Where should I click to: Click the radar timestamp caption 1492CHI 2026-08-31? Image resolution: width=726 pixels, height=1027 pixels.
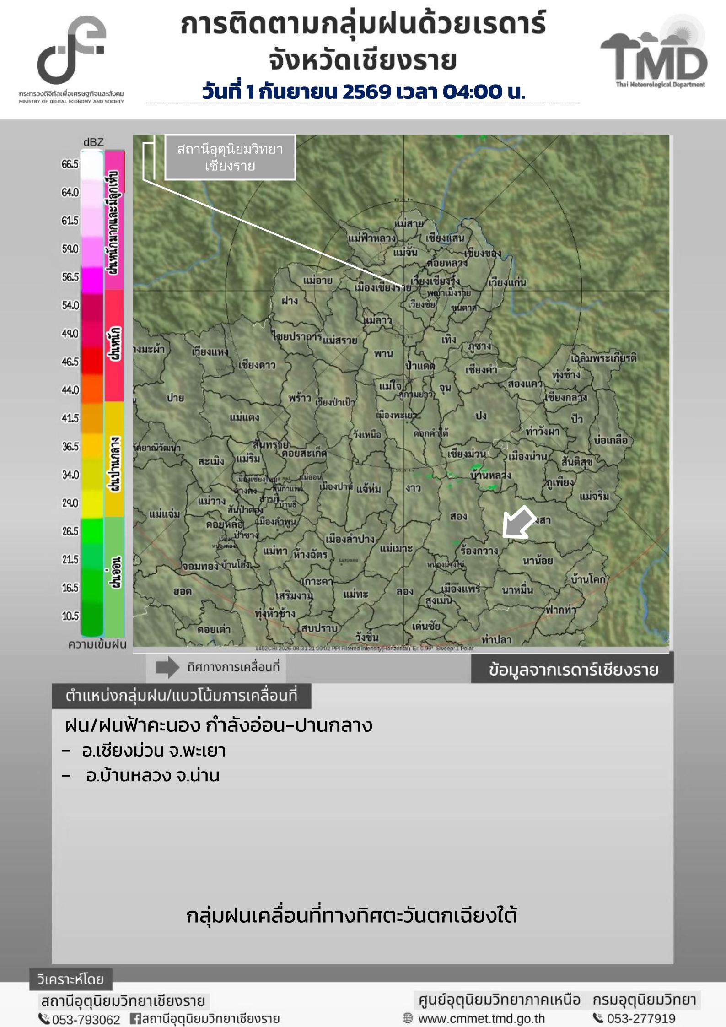[x=364, y=648]
